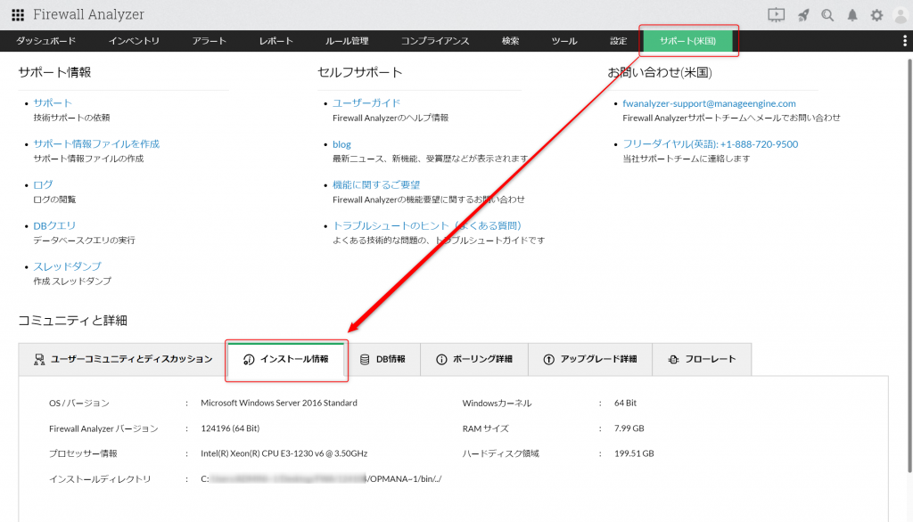Click the polling details info icon
This screenshot has height=522, width=913.
point(441,360)
